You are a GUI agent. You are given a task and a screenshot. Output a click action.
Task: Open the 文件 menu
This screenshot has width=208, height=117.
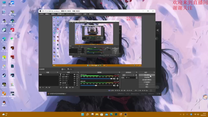coord(41,14)
